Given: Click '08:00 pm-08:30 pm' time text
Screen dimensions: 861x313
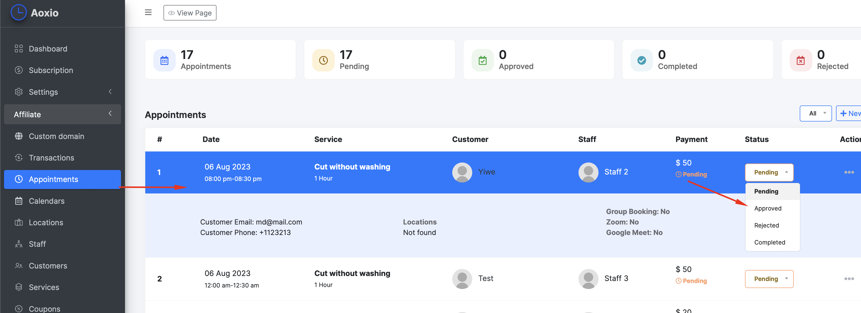Looking at the screenshot, I should pyautogui.click(x=233, y=179).
